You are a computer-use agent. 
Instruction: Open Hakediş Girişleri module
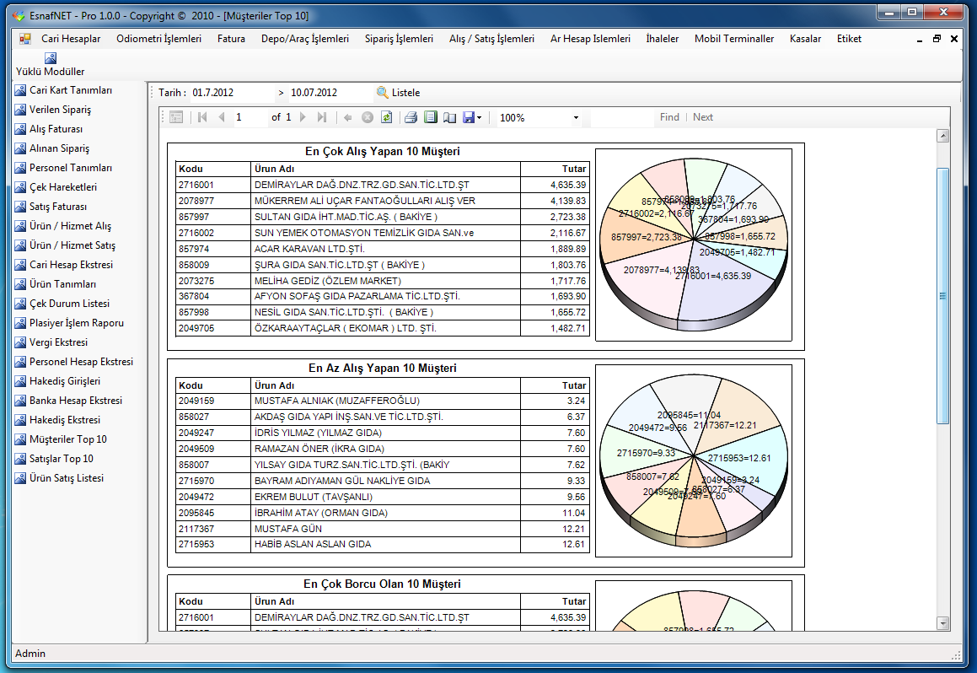click(57, 380)
